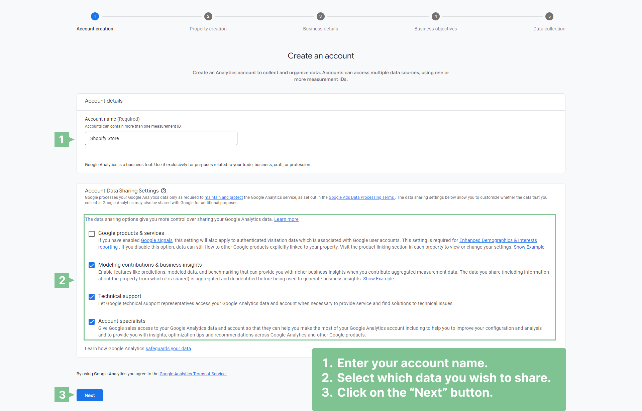This screenshot has width=642, height=411.
Task: Click the Account specialists label text
Action: click(122, 321)
